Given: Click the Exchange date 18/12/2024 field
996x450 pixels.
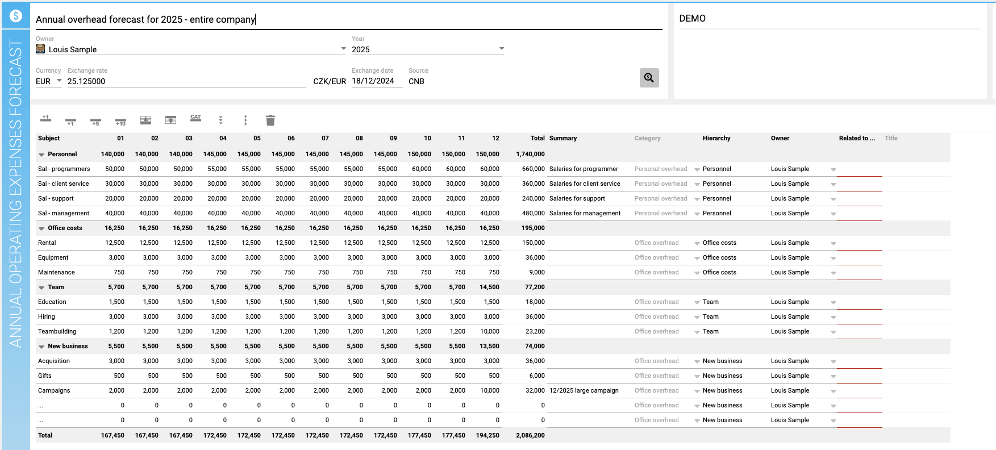Looking at the screenshot, I should (377, 81).
